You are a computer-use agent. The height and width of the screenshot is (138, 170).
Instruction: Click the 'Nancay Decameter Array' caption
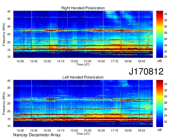pyautogui.click(x=37, y=135)
